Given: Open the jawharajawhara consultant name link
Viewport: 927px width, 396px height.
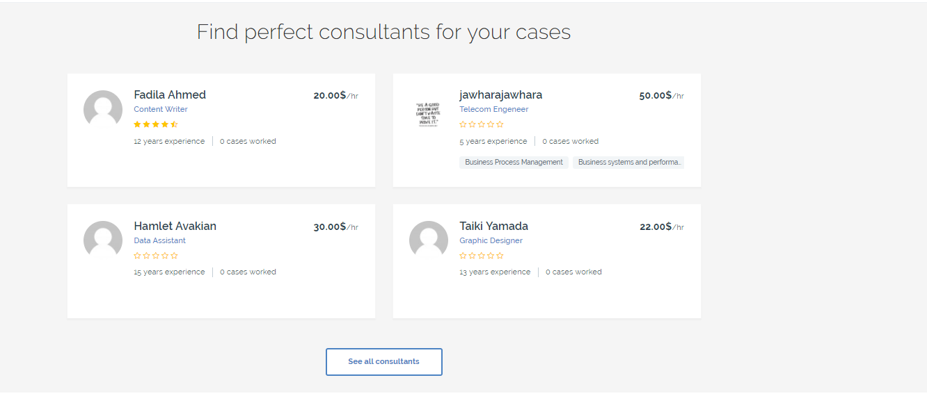Looking at the screenshot, I should click(x=500, y=95).
